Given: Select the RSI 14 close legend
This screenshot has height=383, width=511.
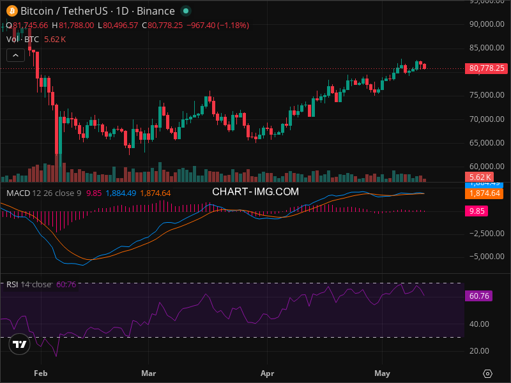Looking at the screenshot, I should (x=29, y=285).
